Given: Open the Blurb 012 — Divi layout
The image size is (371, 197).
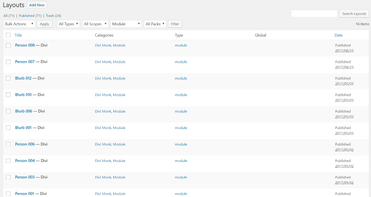Looking at the screenshot, I should [23, 78].
